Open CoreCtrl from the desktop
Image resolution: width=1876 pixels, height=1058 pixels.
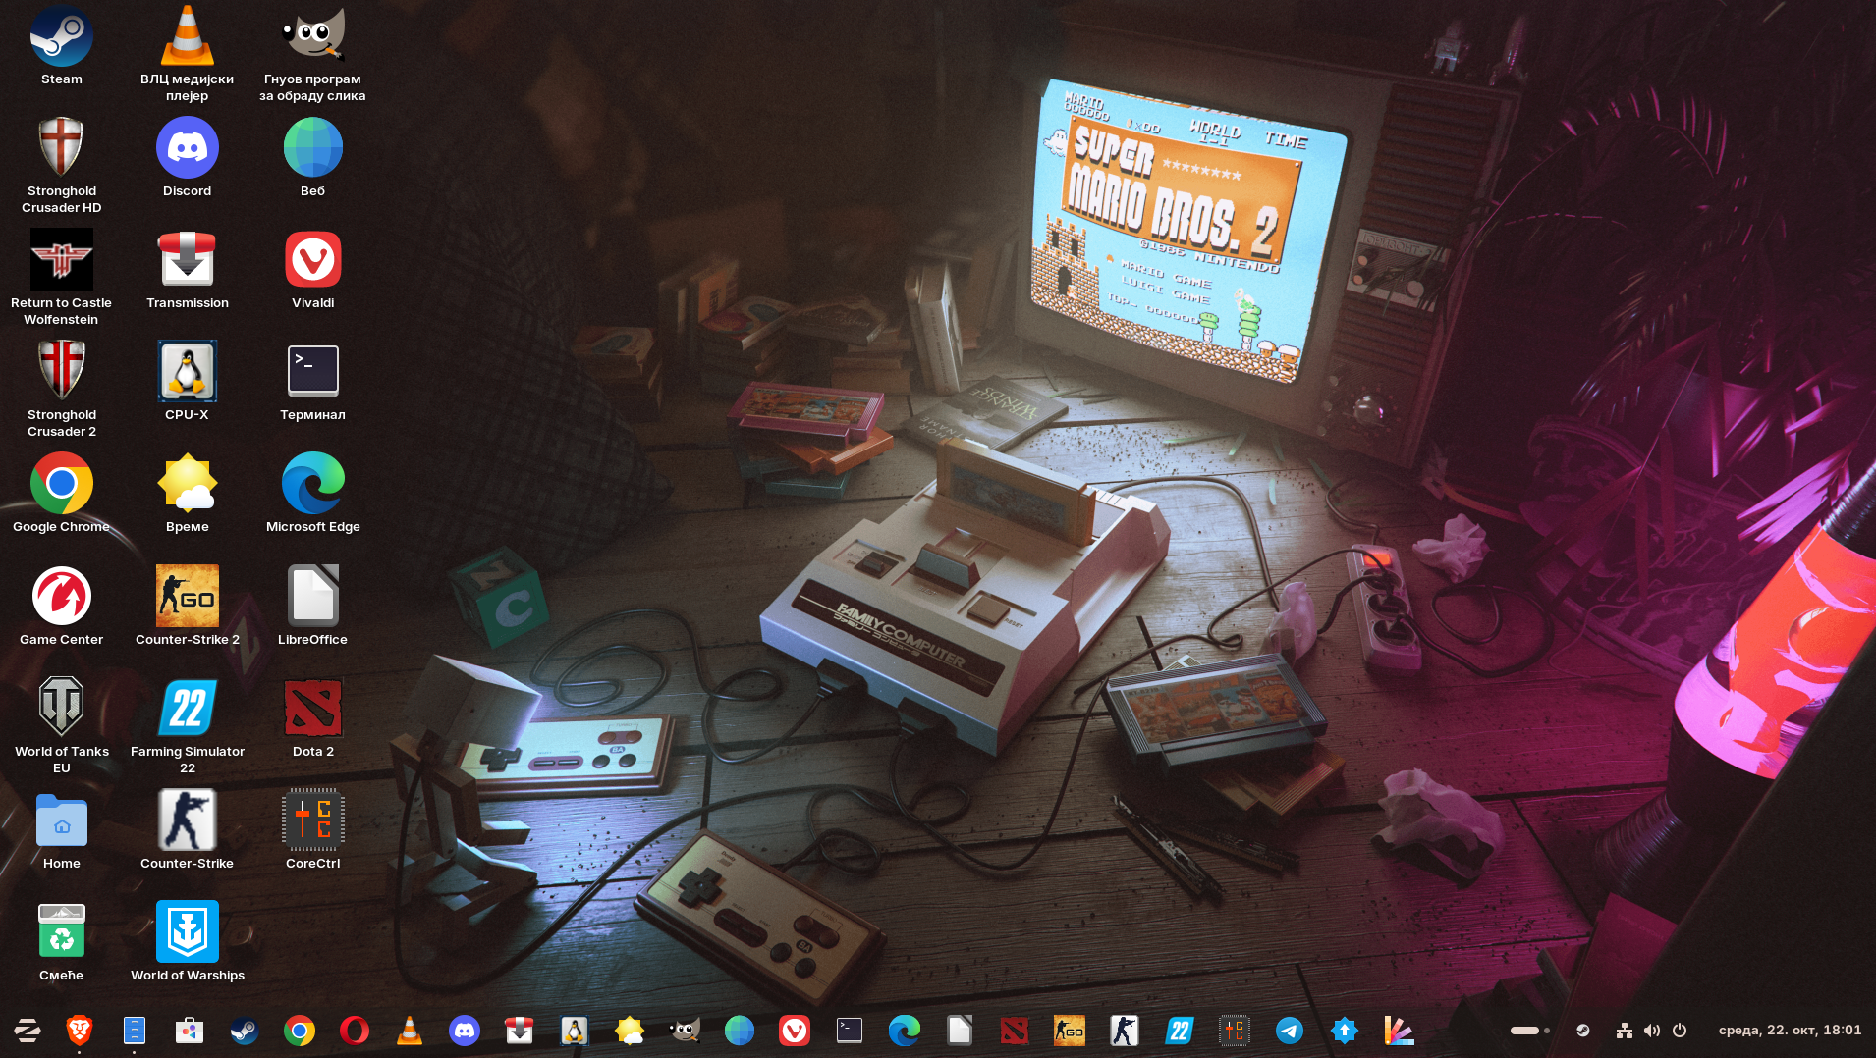(312, 820)
